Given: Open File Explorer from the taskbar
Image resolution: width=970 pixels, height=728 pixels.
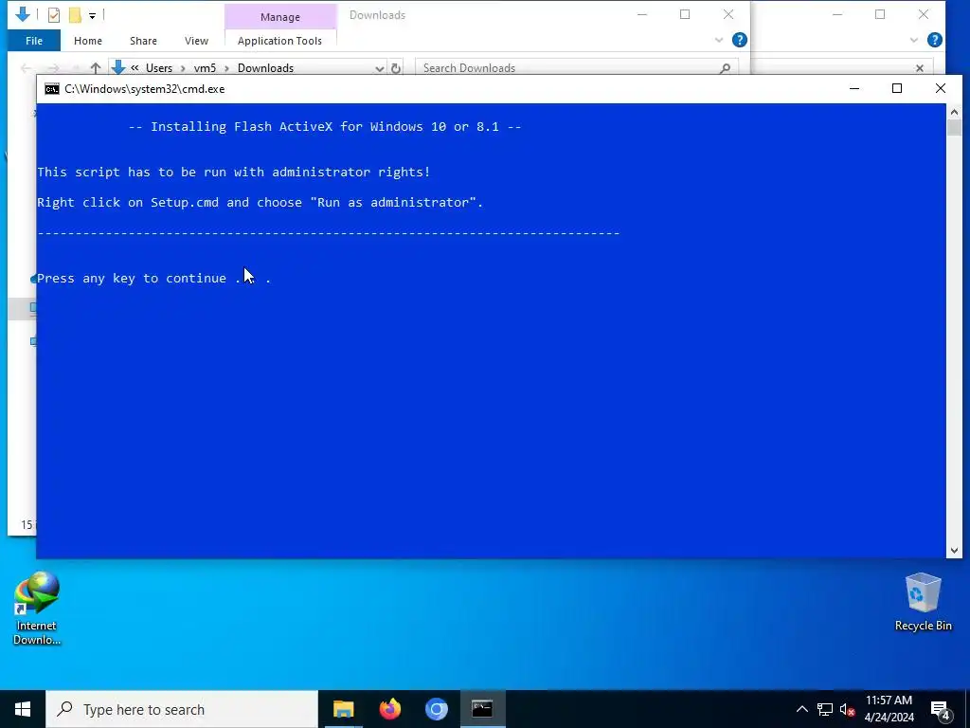Looking at the screenshot, I should point(343,709).
